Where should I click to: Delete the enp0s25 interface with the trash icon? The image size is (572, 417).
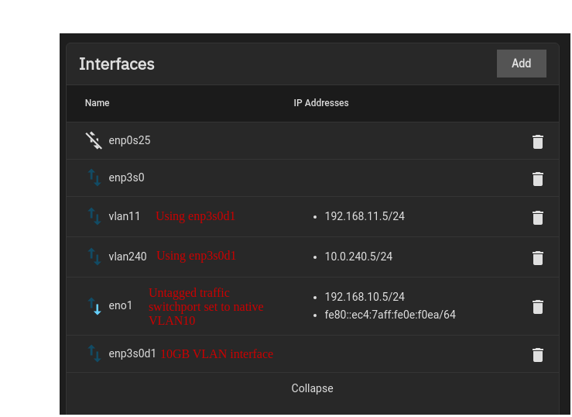[x=538, y=142]
